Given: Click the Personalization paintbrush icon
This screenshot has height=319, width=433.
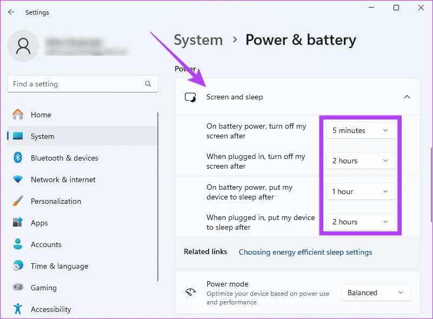Looking at the screenshot, I should (18, 201).
